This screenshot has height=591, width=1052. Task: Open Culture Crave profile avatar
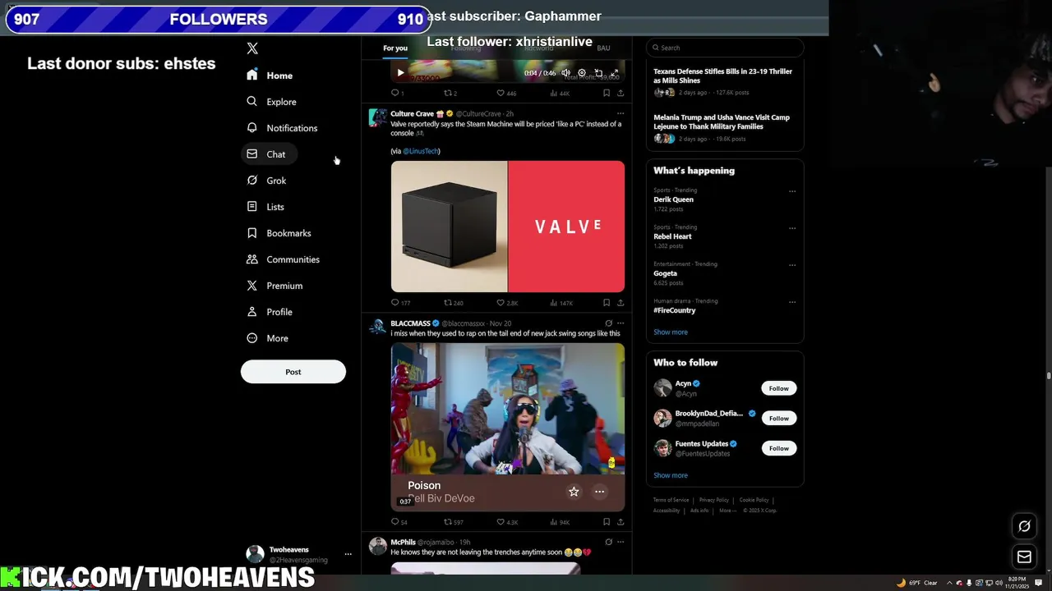pyautogui.click(x=377, y=117)
